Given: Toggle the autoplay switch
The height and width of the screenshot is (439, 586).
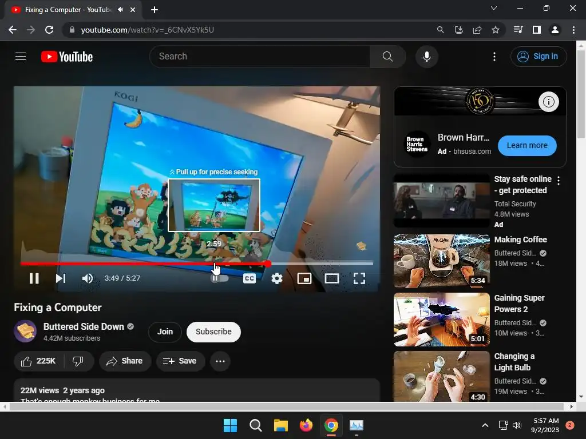Looking at the screenshot, I should tap(219, 278).
